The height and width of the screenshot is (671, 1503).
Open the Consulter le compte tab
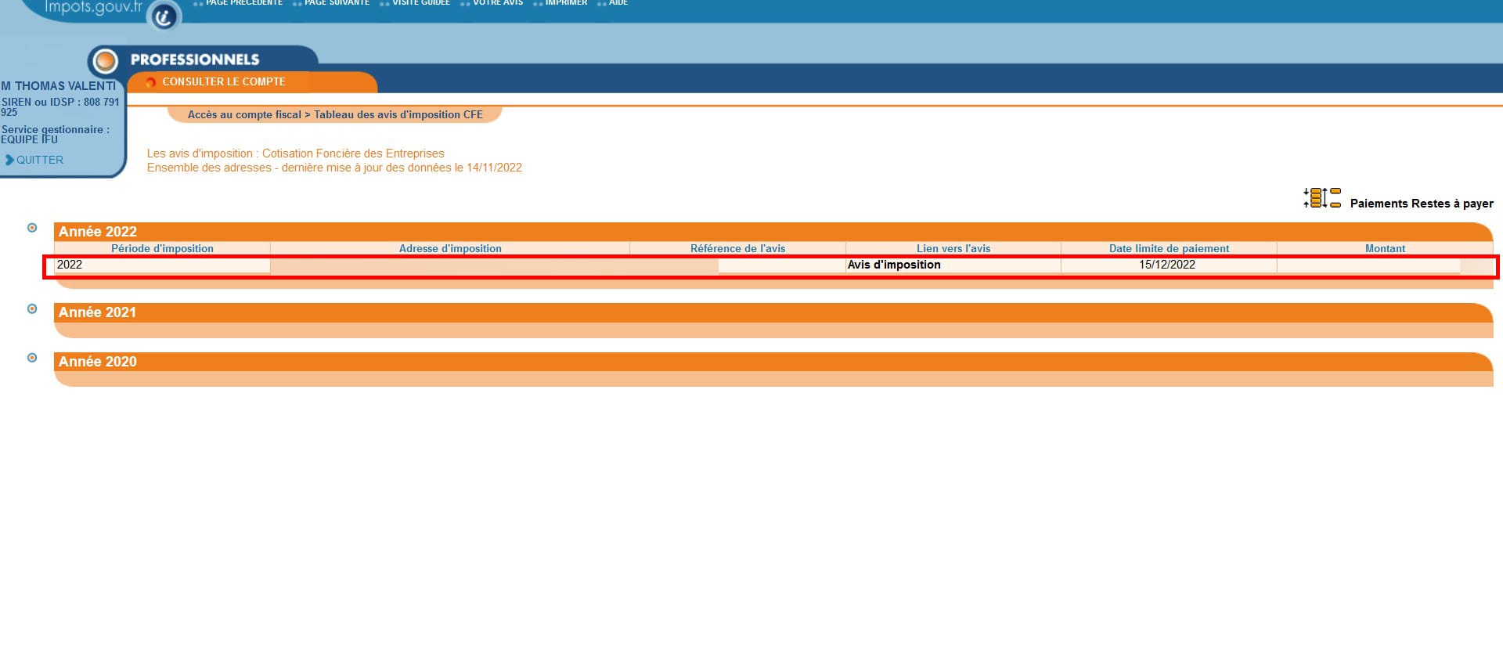pos(224,81)
